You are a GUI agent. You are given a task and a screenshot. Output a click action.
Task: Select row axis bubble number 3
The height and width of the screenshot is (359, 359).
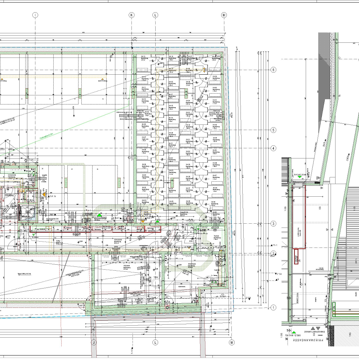coord(274,224)
